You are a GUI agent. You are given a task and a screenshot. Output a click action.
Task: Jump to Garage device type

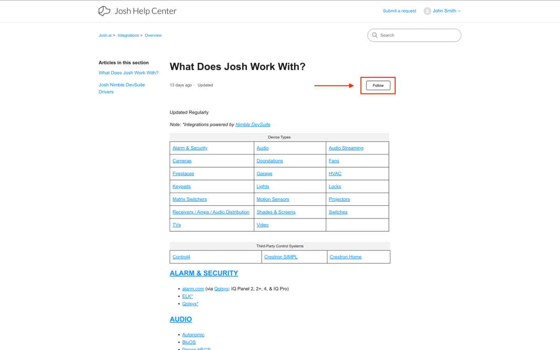point(264,174)
